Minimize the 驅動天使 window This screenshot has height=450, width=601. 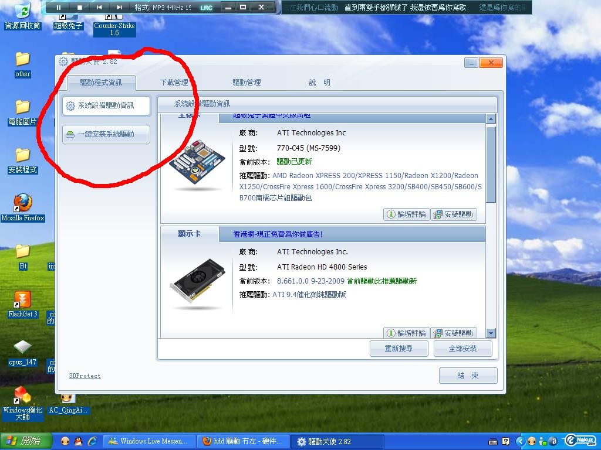point(471,63)
